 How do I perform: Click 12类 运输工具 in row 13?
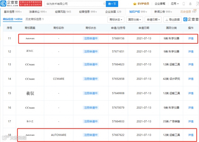click(x=172, y=65)
